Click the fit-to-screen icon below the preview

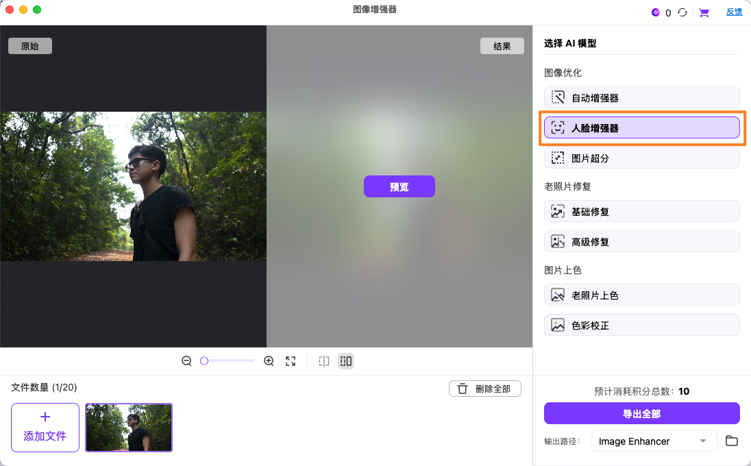point(291,360)
